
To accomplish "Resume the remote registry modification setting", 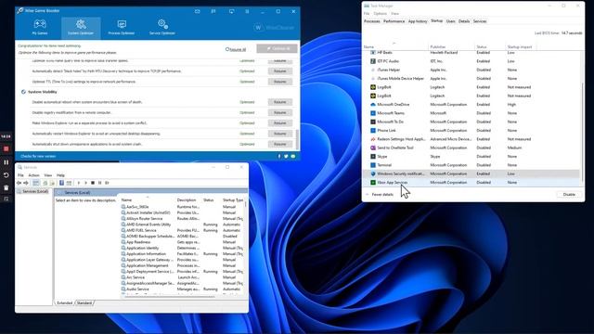I will (280, 112).
